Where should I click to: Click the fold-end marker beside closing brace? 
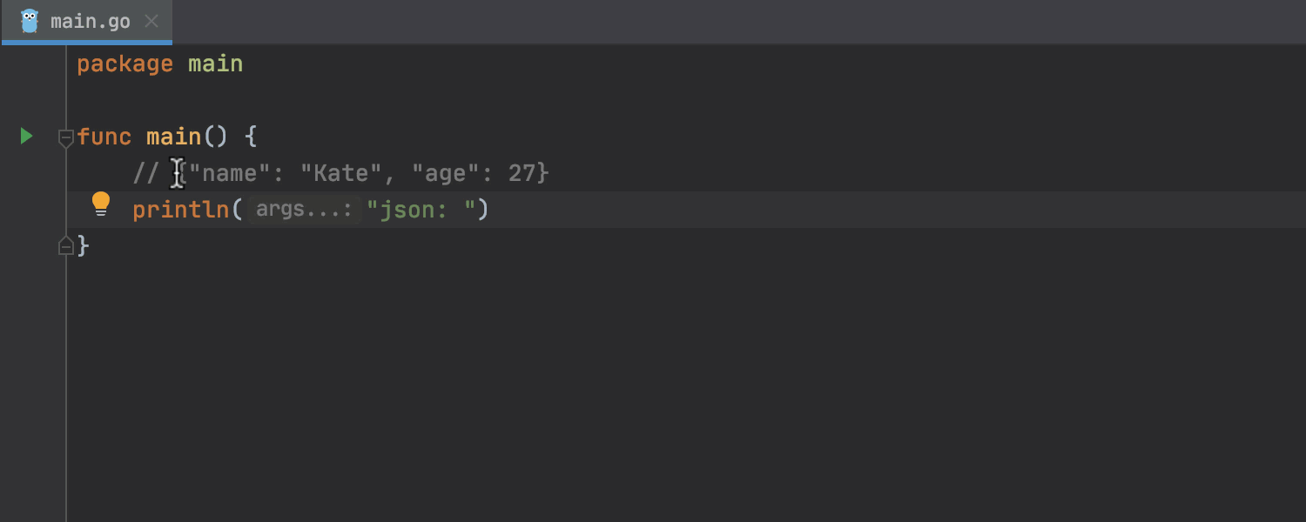[x=65, y=246]
